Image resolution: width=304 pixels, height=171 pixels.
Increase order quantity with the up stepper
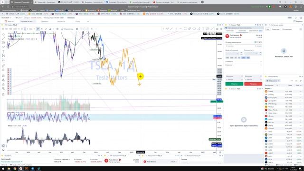[x=260, y=52]
